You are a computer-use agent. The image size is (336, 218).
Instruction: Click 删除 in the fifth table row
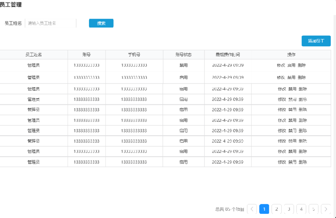pos(302,110)
